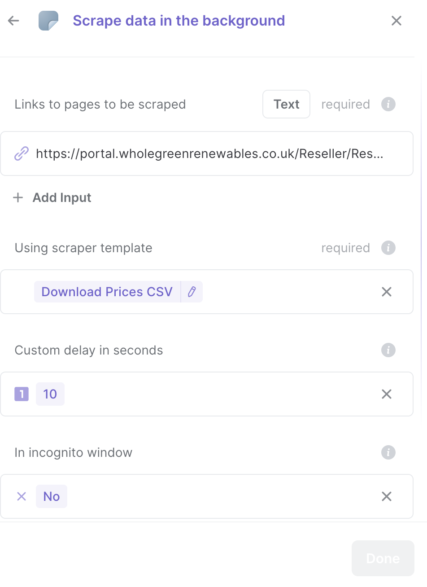Screen dimensions: 427x587
Task: Clear the custom delay value 10
Action: (x=387, y=394)
